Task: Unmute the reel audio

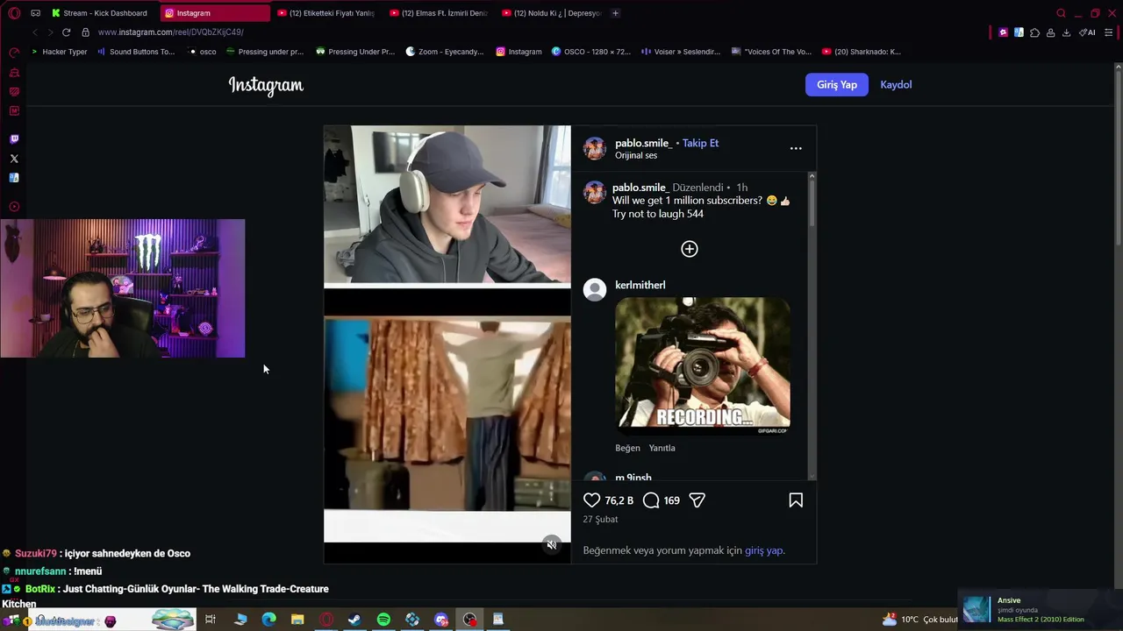Action: 551,545
